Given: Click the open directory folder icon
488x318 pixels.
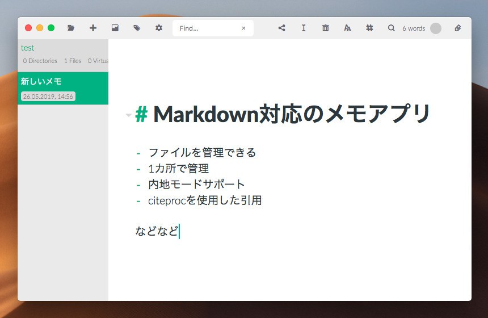Looking at the screenshot, I should tap(71, 28).
